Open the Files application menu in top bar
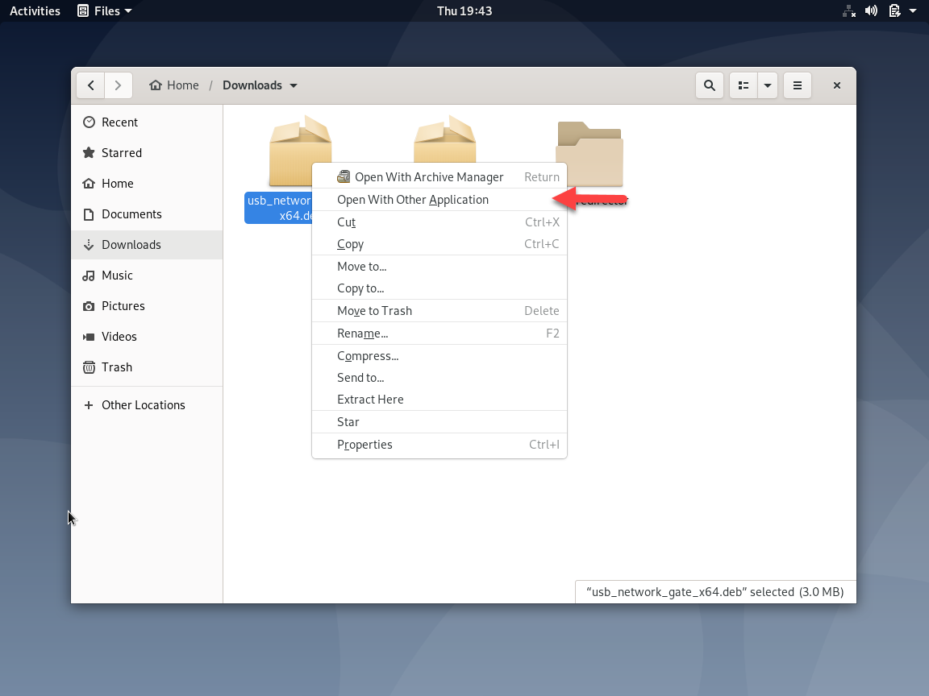Screen dimensions: 929x696 click(x=105, y=11)
